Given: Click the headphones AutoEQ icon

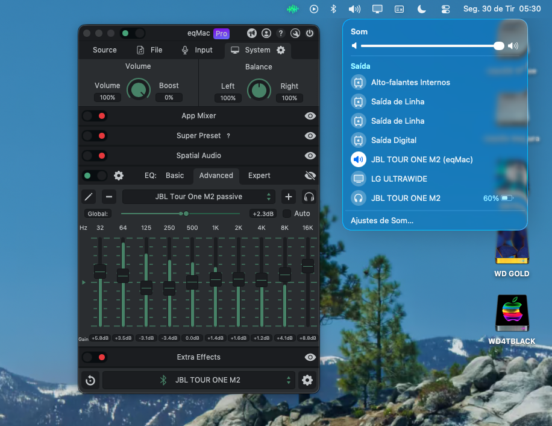Looking at the screenshot, I should (x=309, y=197).
